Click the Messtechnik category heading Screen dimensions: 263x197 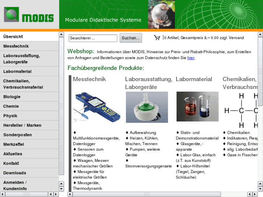tap(89, 79)
